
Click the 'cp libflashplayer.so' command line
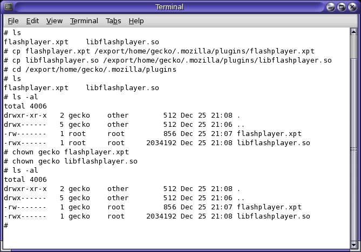pyautogui.click(x=168, y=60)
